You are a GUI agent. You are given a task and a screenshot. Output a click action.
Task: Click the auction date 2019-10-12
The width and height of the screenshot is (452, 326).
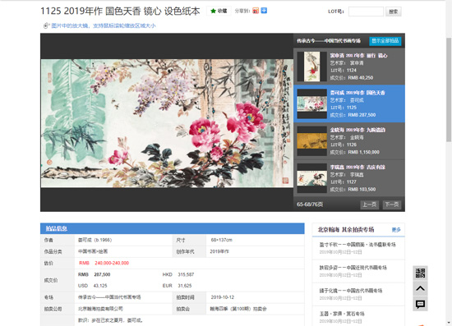222,297
